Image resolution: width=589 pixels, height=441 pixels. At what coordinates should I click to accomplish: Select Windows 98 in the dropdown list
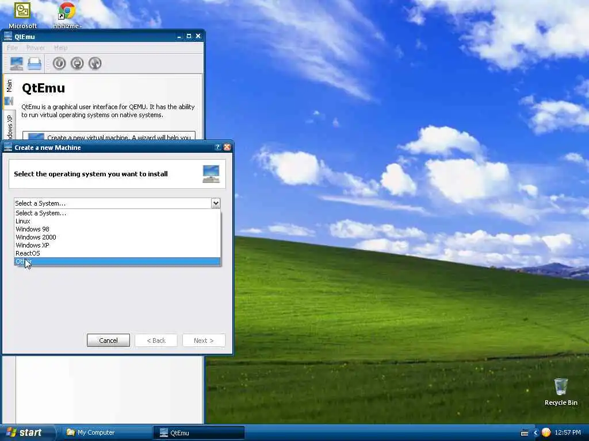click(117, 229)
